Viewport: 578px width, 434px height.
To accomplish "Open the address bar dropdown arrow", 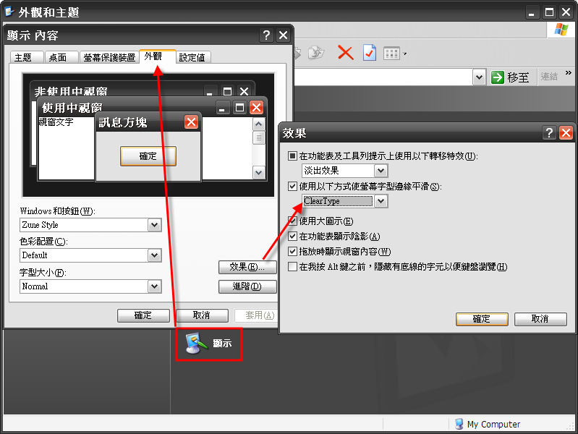I will click(x=479, y=77).
